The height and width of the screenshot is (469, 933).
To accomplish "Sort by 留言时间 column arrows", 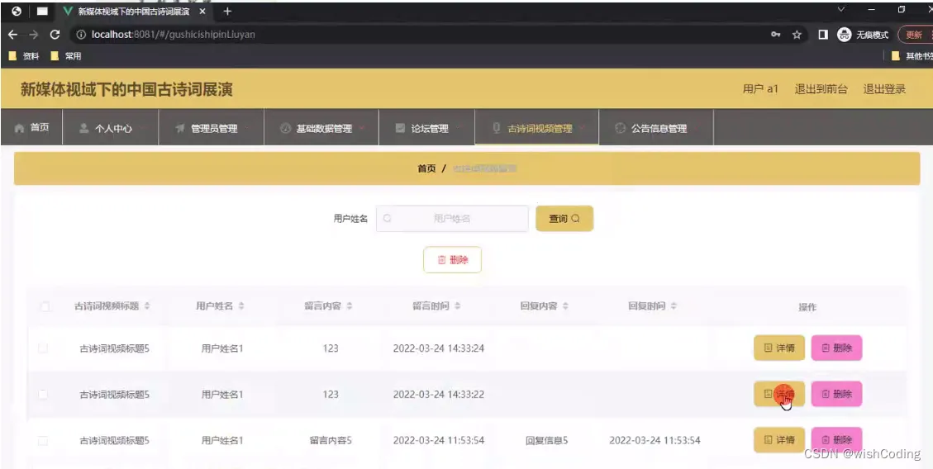I will (x=458, y=306).
